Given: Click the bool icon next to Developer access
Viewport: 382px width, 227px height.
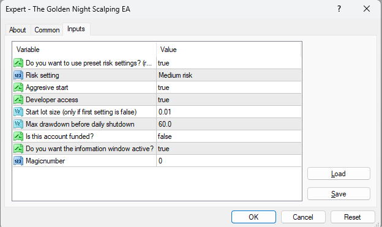Looking at the screenshot, I should pos(18,100).
